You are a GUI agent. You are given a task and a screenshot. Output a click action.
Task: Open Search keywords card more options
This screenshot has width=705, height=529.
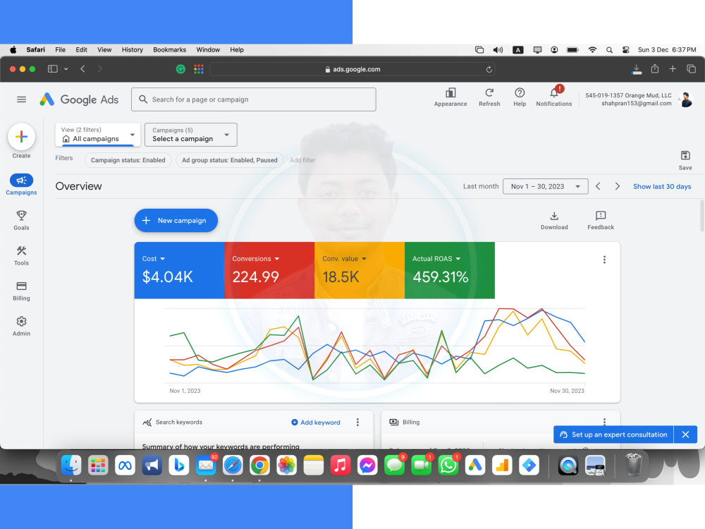click(357, 422)
